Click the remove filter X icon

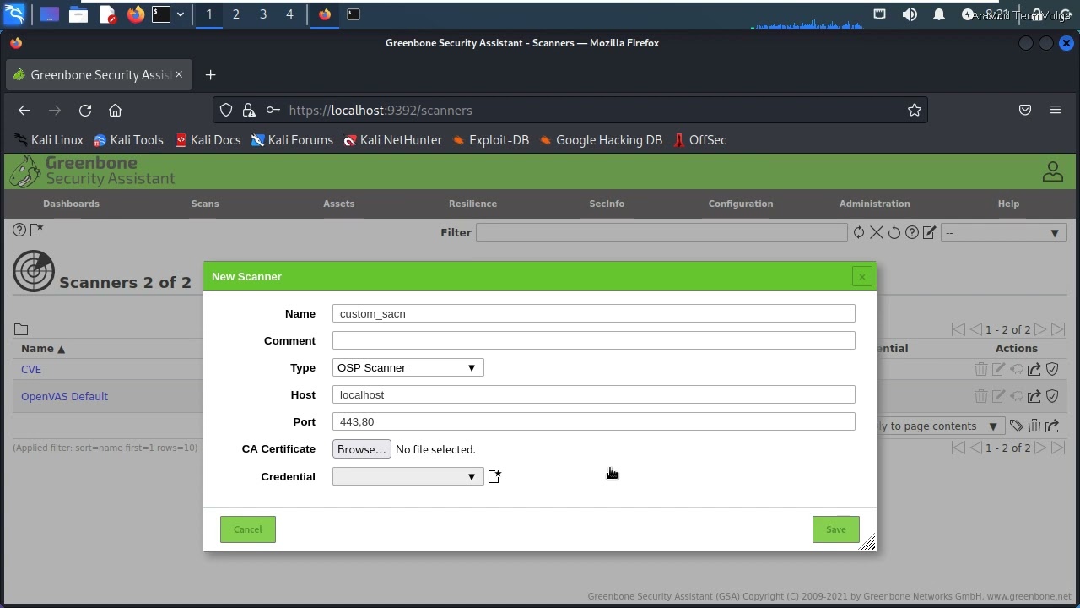[x=877, y=232]
